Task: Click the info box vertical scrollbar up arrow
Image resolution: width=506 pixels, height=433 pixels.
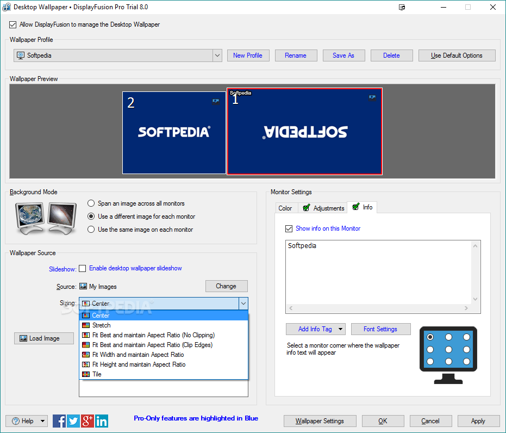Action: [x=475, y=246]
